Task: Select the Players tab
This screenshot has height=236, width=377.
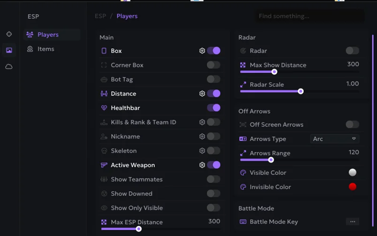Action: [x=48, y=35]
